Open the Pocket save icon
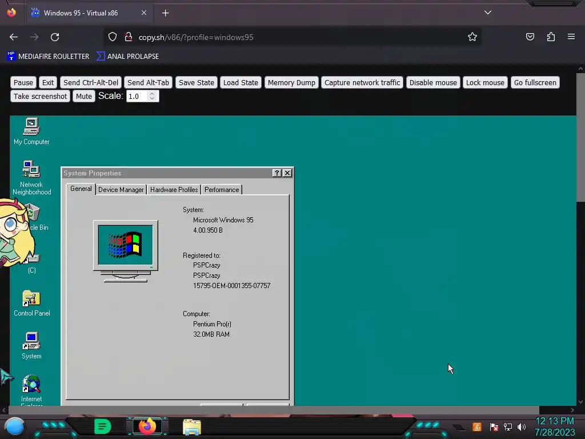Viewport: 585px width, 439px height. pyautogui.click(x=530, y=37)
